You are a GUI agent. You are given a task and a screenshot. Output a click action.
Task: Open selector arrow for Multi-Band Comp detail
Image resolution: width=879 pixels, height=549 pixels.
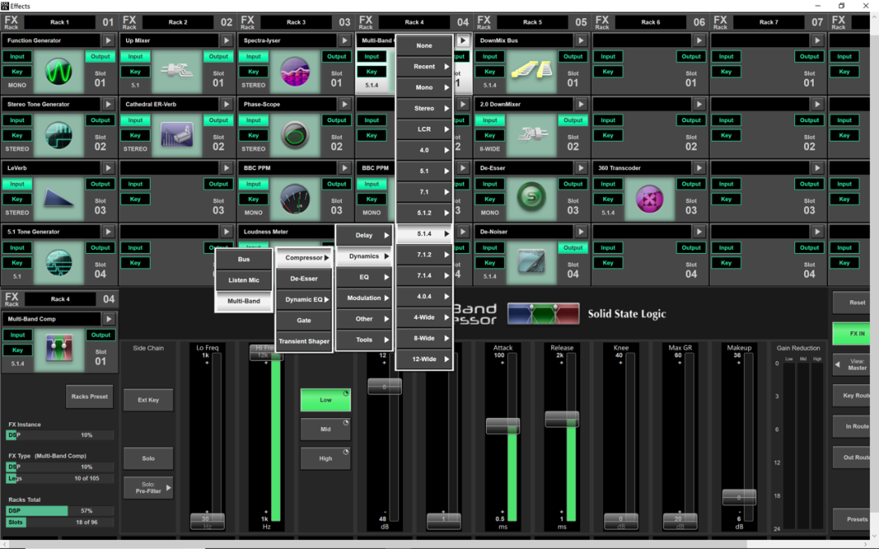click(x=109, y=319)
